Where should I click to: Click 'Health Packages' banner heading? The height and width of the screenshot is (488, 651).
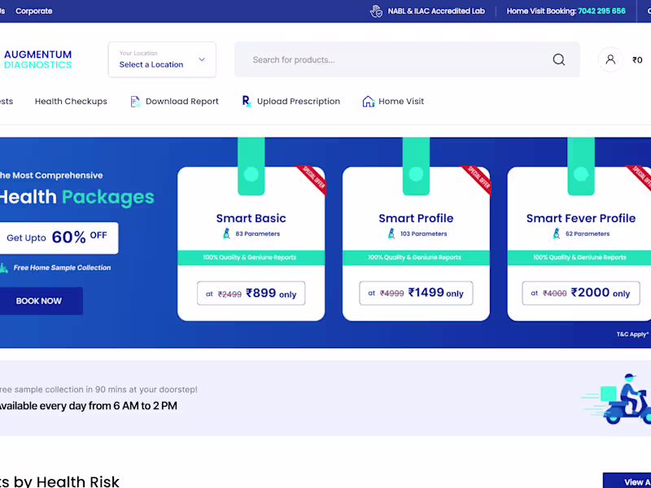(76, 197)
